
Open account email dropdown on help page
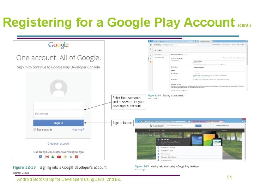click(x=222, y=125)
